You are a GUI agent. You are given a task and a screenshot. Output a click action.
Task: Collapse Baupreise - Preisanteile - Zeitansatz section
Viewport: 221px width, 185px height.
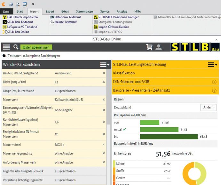(165, 90)
